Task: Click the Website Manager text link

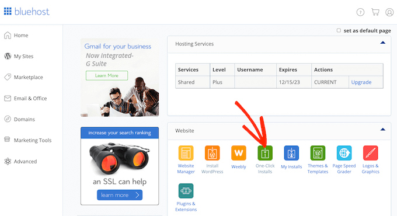Action: 186,169
